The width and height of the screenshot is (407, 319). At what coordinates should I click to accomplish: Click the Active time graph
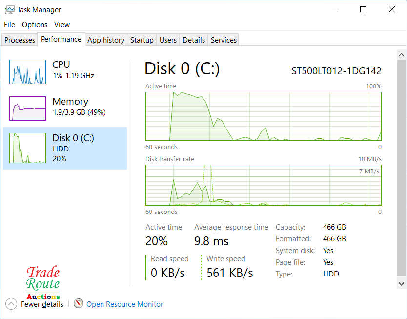click(263, 116)
